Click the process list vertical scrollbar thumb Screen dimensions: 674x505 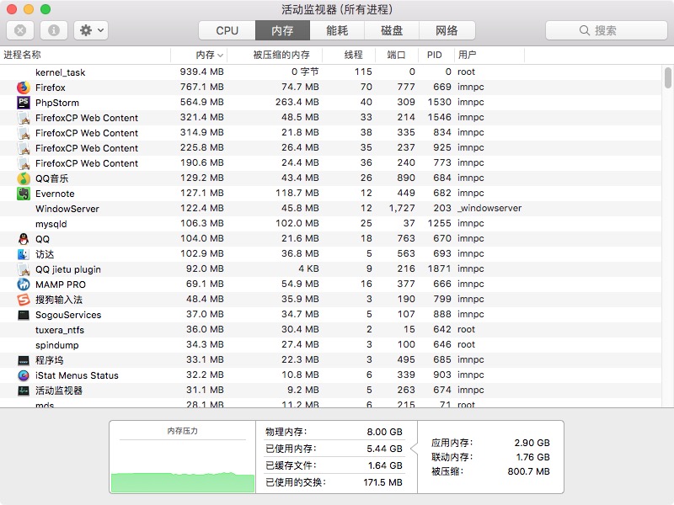pyautogui.click(x=667, y=77)
